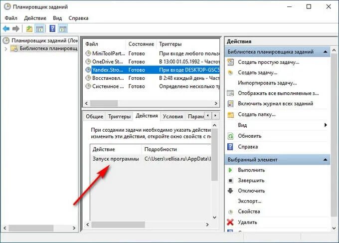339x243 pixels.
Task: Open the Вид menu in menu bar
Action: coord(57,18)
